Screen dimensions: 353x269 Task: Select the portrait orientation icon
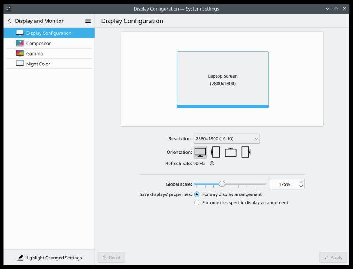[x=215, y=152]
